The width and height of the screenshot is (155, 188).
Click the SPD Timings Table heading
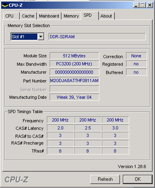tap(25, 112)
